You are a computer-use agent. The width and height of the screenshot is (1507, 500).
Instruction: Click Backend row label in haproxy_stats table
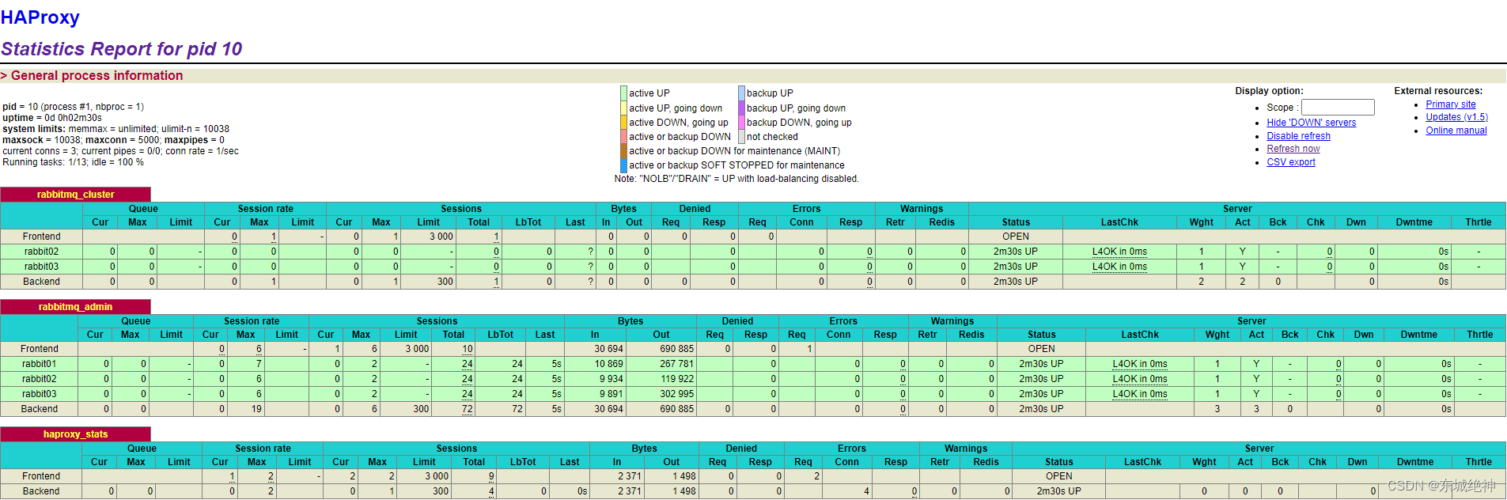[x=41, y=491]
